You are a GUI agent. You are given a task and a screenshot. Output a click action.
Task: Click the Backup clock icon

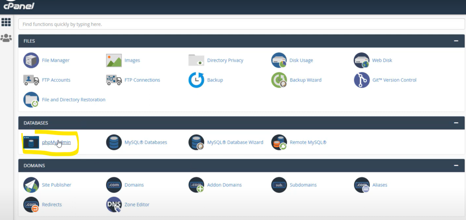197,80
